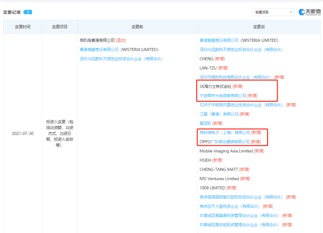Screen dimensions: 323x233
Task: Open the 黄翌昕 investor link
Action: 206,123
